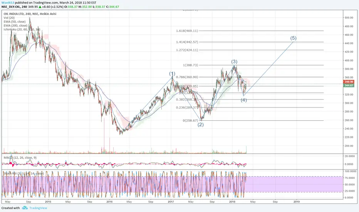Click the 2016 label on time axis

pyautogui.click(x=109, y=202)
